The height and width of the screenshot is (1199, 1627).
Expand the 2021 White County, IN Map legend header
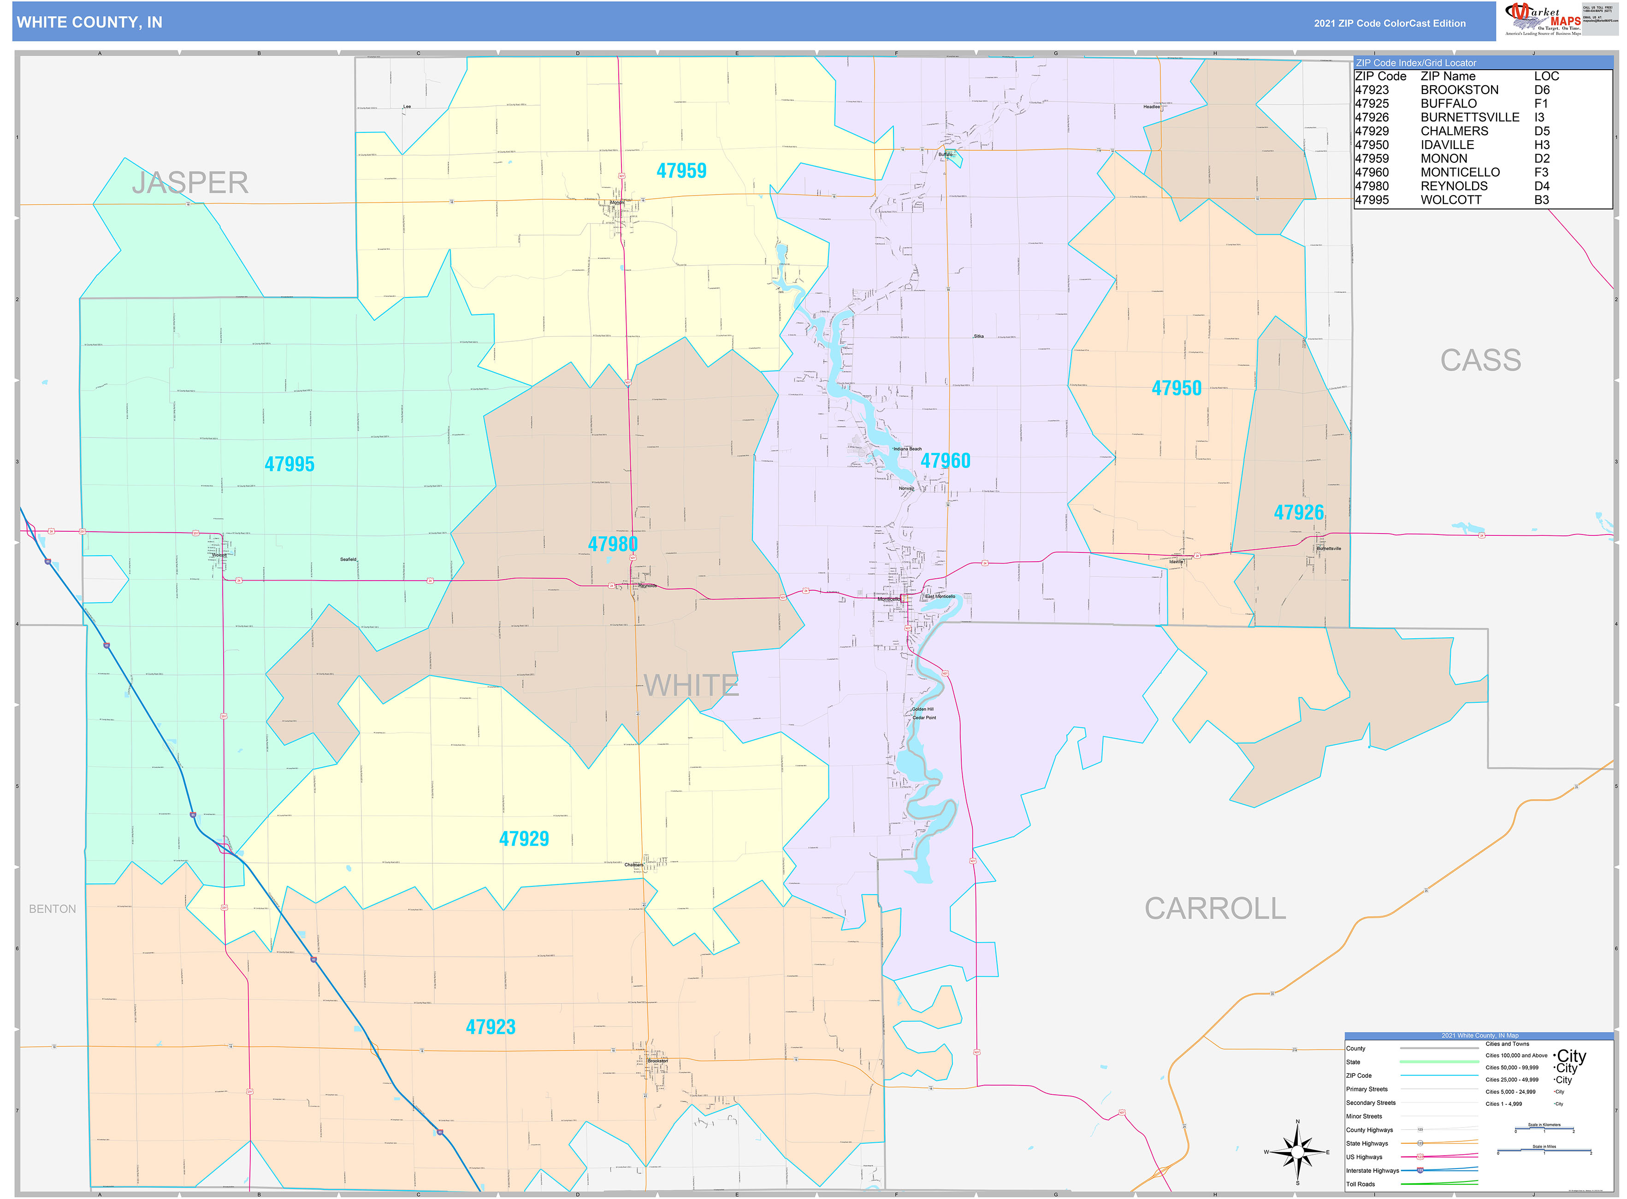point(1480,1035)
